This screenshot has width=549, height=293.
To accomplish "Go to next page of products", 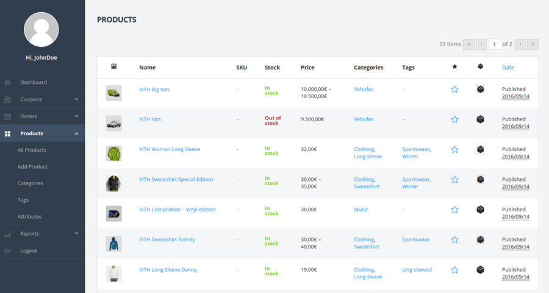I will click(x=520, y=44).
